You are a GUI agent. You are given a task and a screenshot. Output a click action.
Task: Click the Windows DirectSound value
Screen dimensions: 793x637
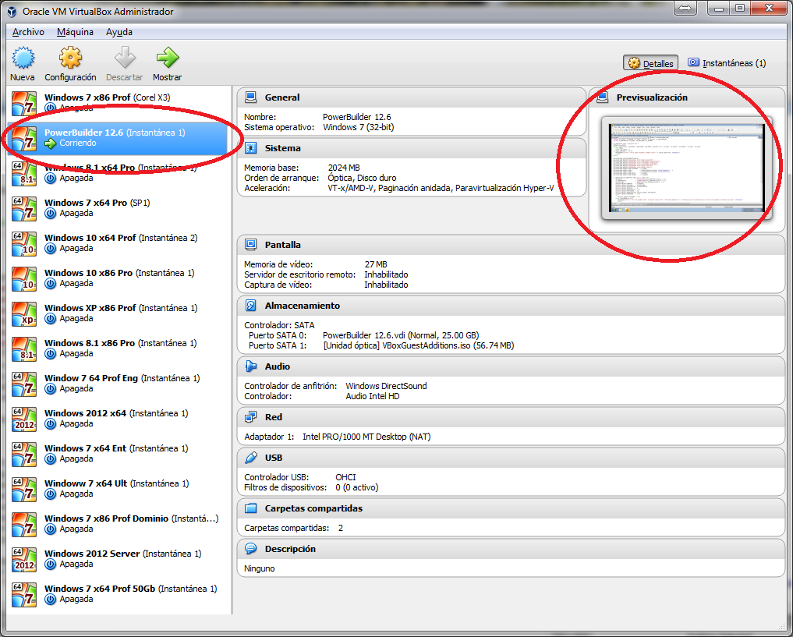pos(387,386)
